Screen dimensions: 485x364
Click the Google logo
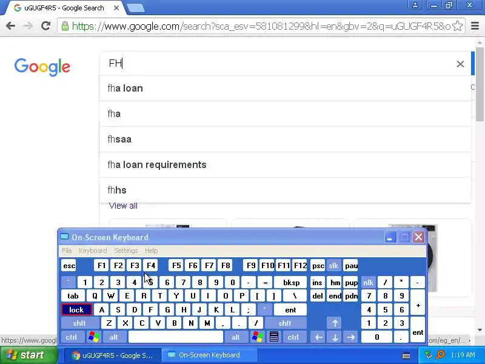coord(42,67)
